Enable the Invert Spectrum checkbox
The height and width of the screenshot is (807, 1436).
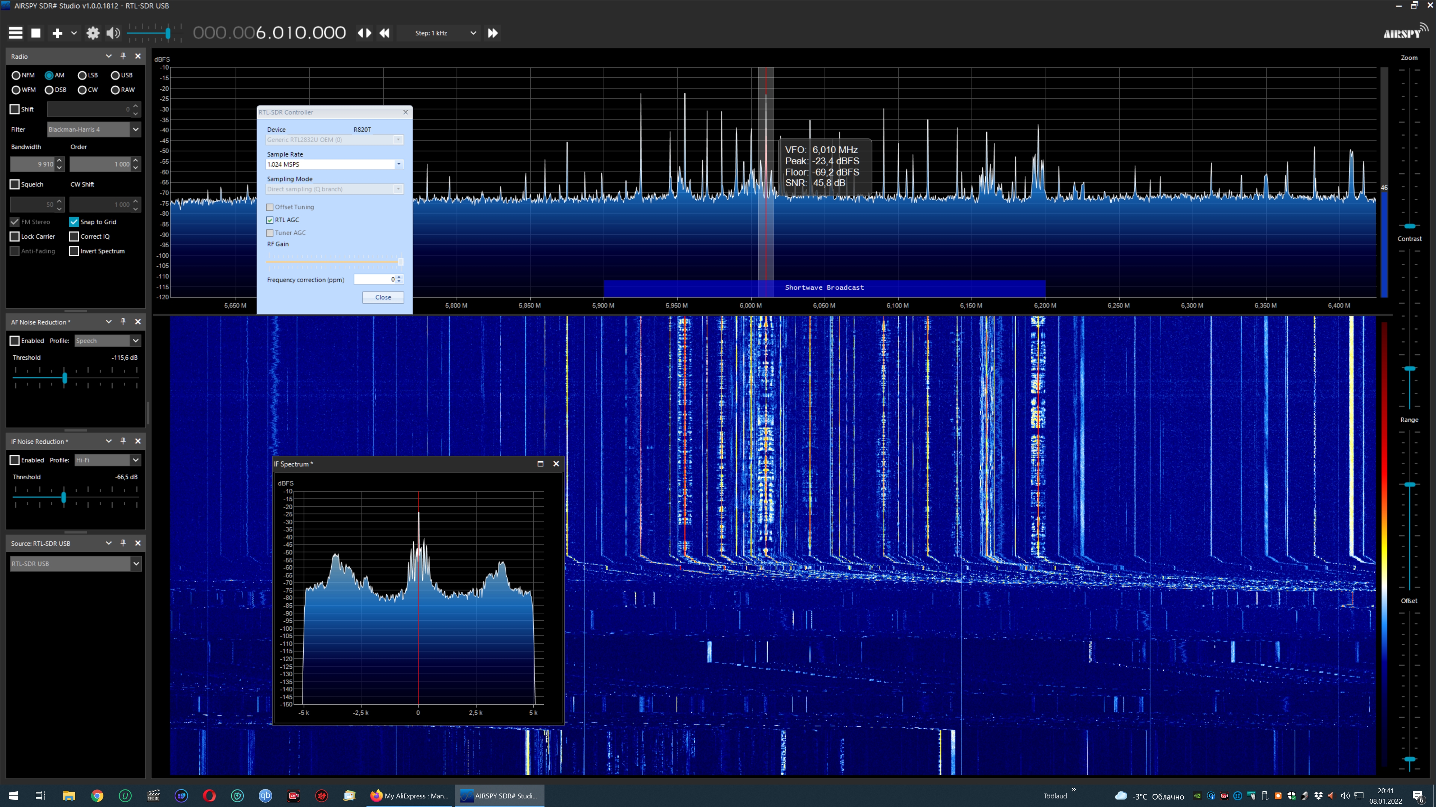pos(74,251)
